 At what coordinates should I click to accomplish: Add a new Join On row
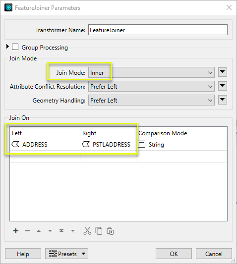click(x=16, y=231)
